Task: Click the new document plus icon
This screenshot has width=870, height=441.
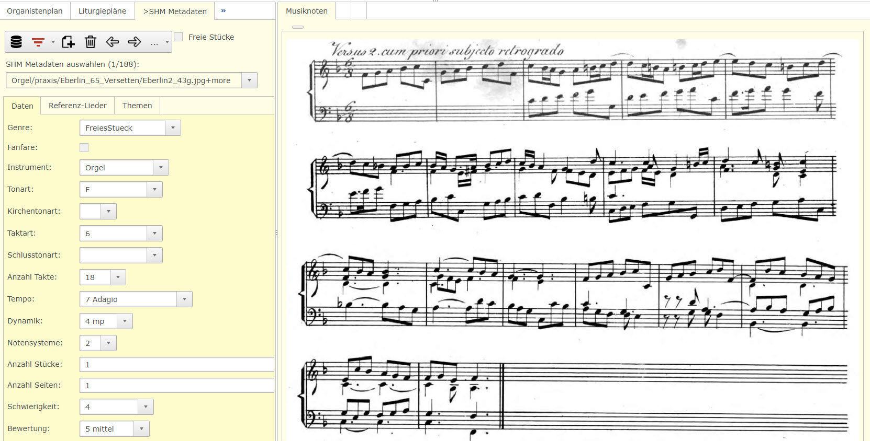Action: click(69, 42)
